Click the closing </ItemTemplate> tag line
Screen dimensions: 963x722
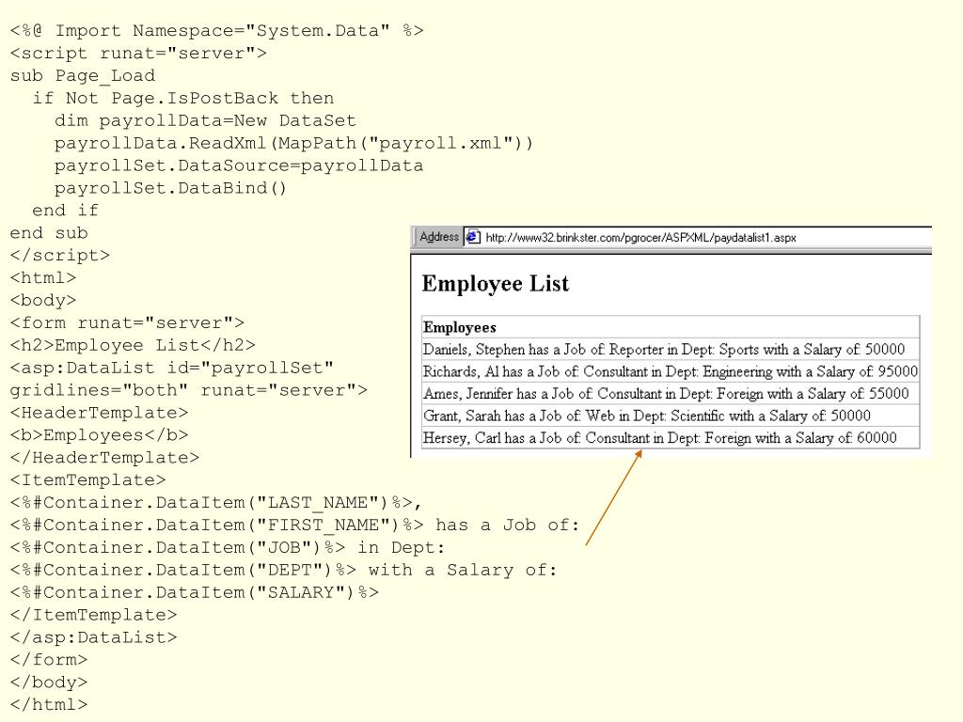click(x=93, y=615)
